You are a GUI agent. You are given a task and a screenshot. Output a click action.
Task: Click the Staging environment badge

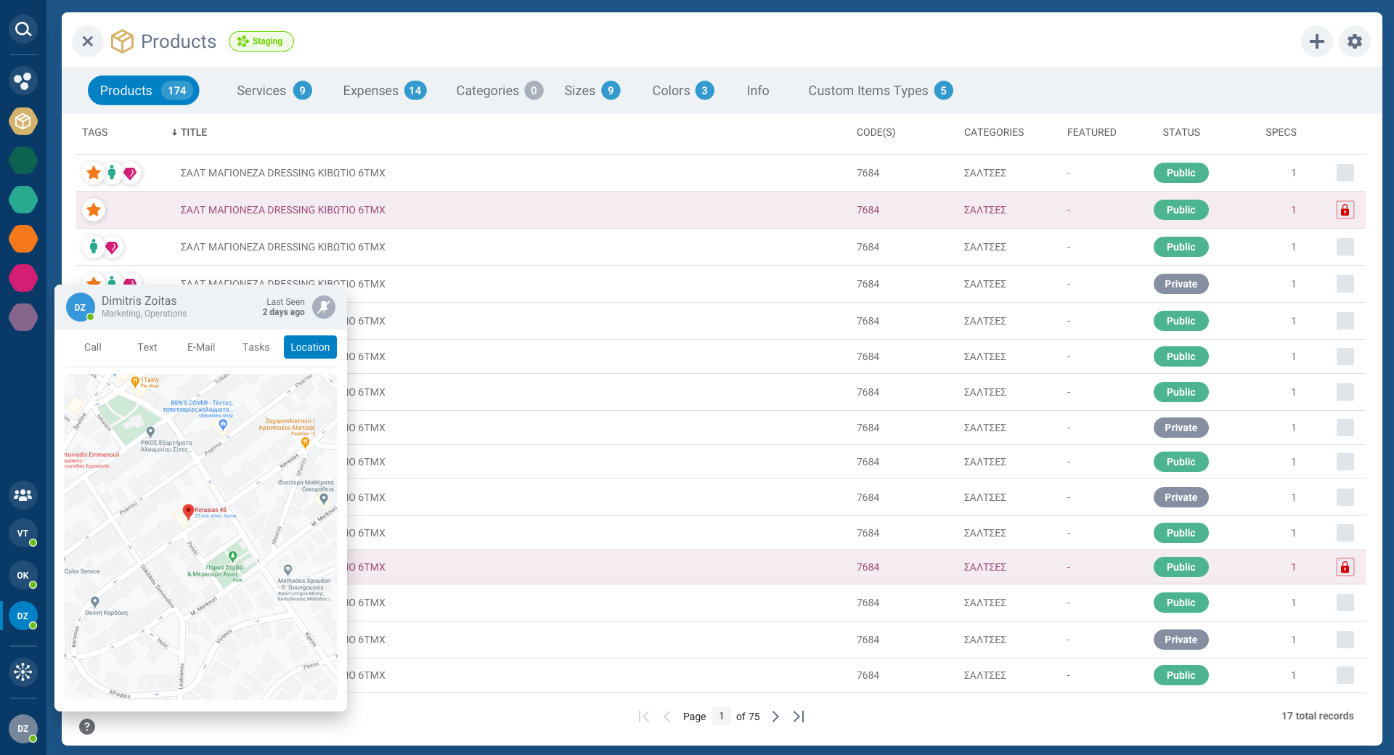pos(261,41)
